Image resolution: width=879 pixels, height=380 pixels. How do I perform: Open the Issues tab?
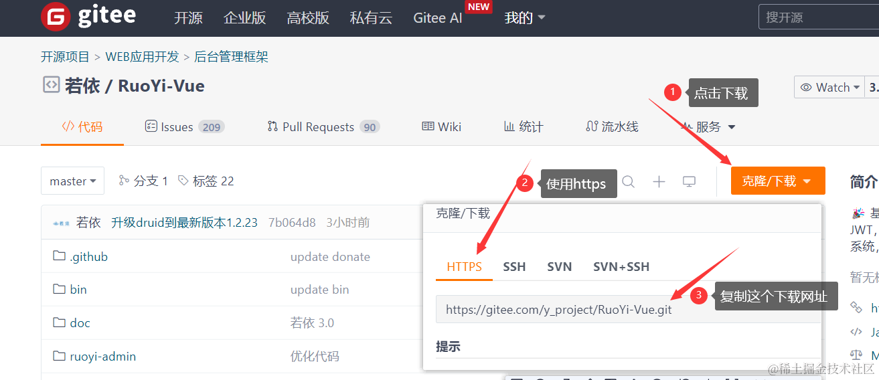click(x=184, y=127)
